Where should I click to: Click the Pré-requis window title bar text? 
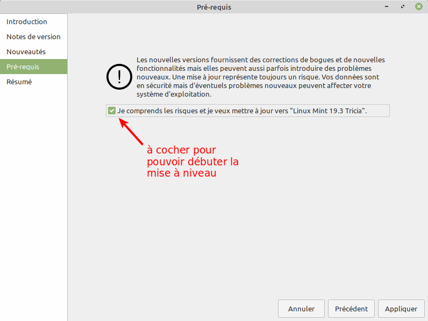click(x=214, y=7)
